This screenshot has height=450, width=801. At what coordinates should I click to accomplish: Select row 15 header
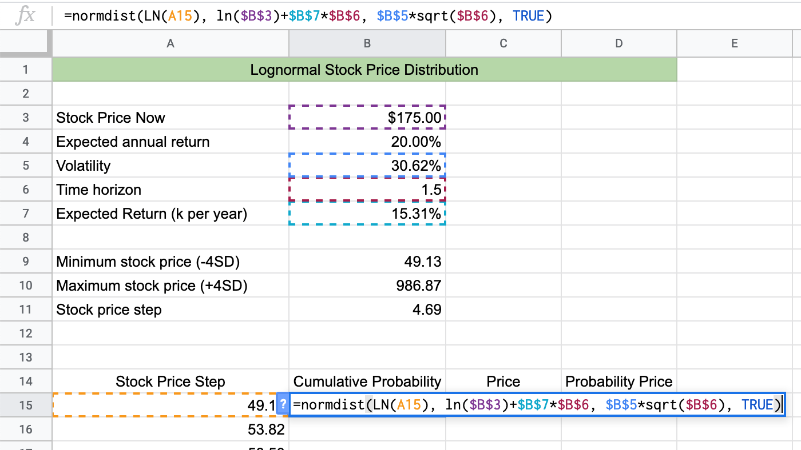[26, 405]
